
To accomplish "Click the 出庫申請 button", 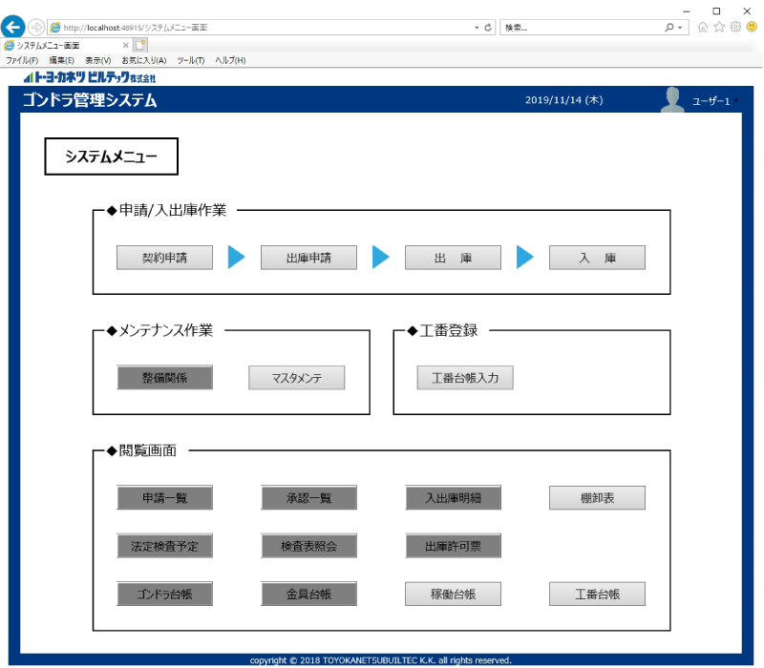I will pyautogui.click(x=308, y=257).
